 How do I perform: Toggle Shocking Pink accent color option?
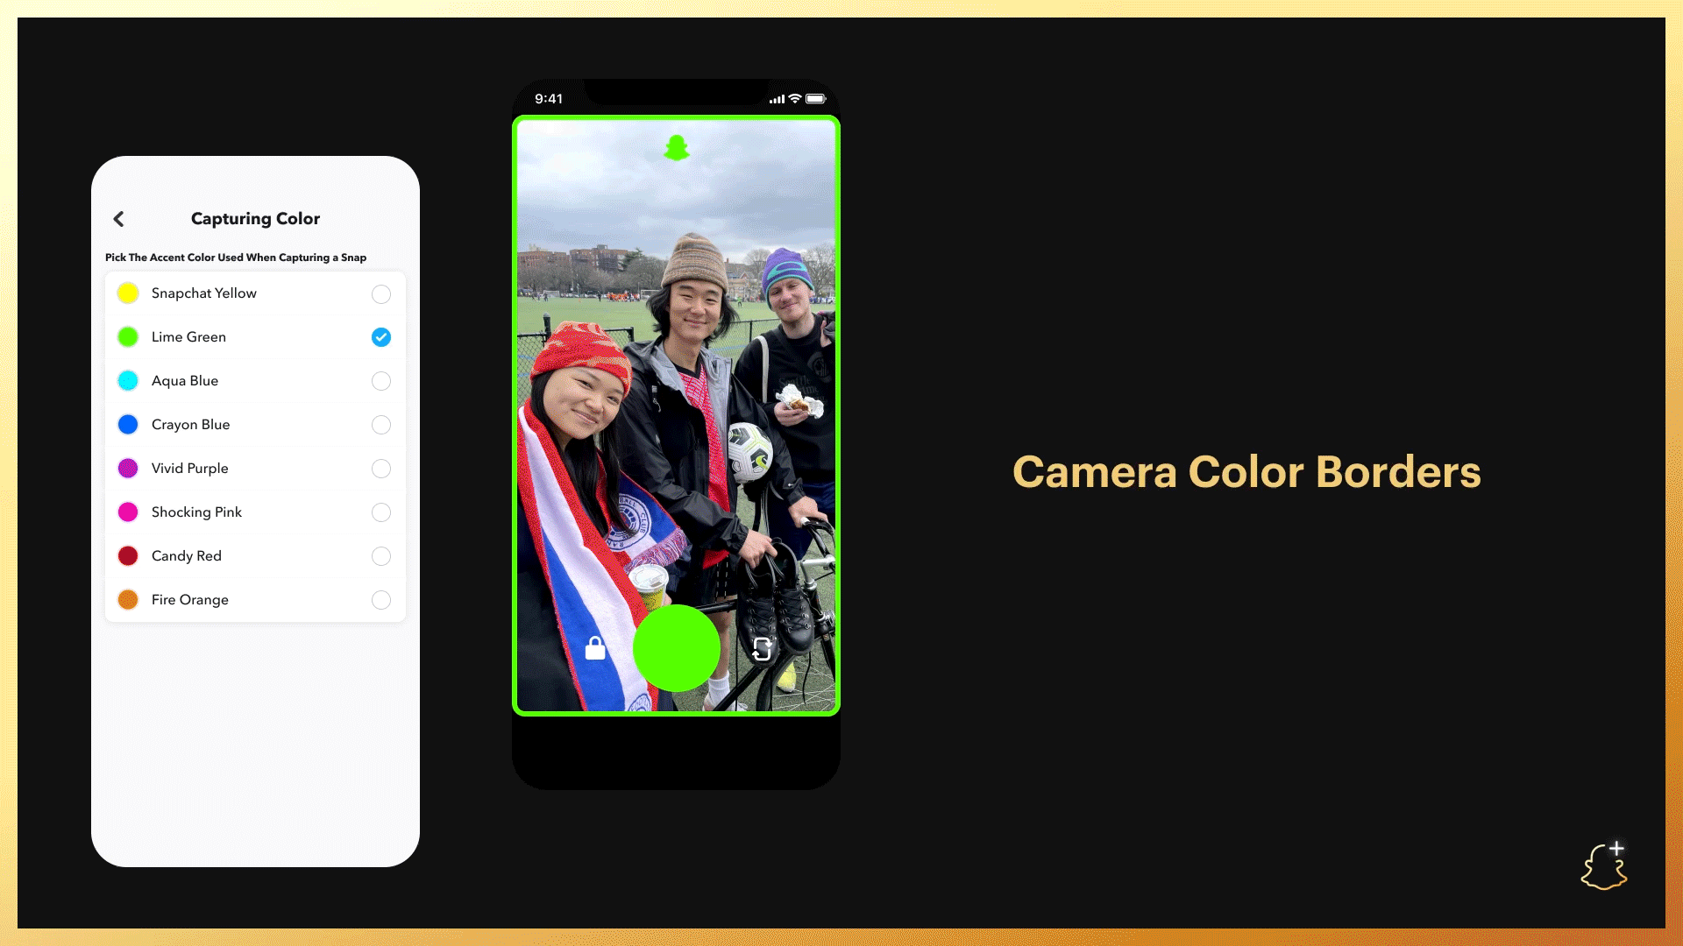coord(381,512)
